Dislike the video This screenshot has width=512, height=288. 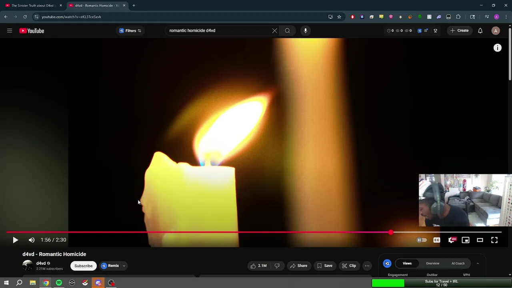coord(277,266)
